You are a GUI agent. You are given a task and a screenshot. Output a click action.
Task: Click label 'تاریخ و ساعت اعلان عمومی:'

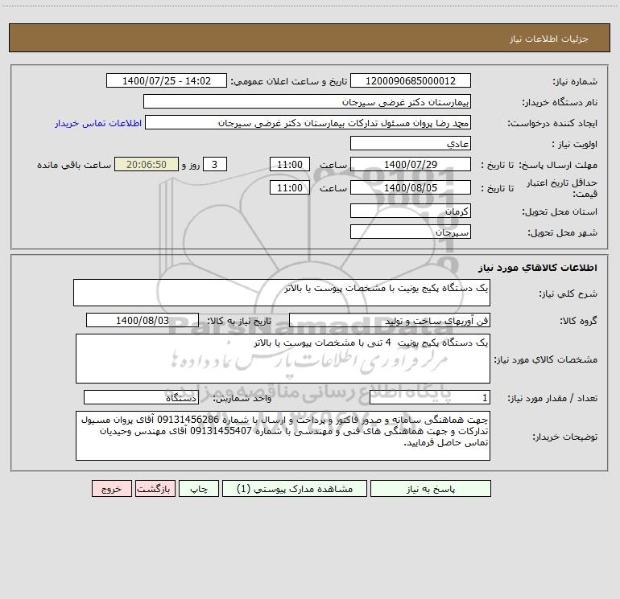[289, 81]
